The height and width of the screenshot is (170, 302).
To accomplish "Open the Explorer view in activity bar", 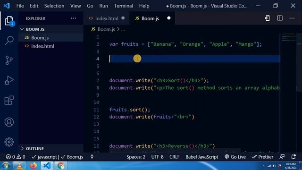I will pos(9,21).
